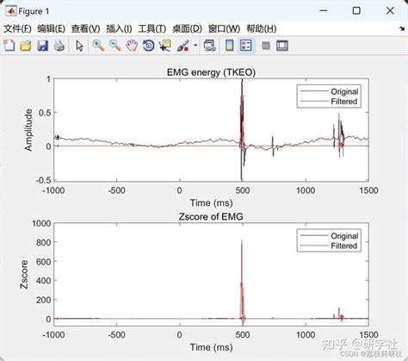
Task: Click the Link Plot toolbar button
Action: click(x=209, y=46)
